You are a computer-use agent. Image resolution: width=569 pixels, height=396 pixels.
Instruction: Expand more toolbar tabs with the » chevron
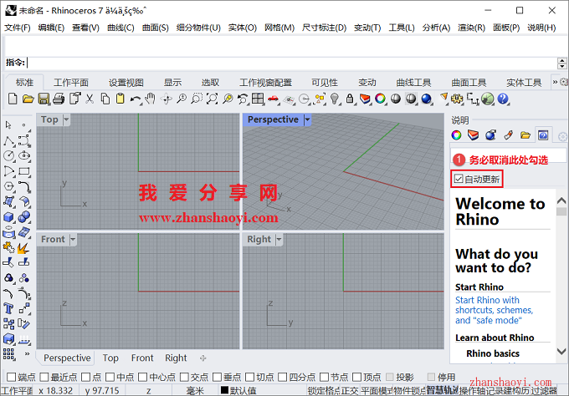(x=555, y=82)
